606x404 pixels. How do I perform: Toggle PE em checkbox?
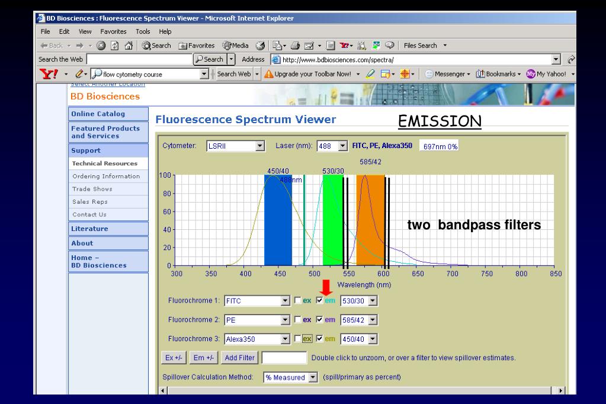tap(319, 320)
